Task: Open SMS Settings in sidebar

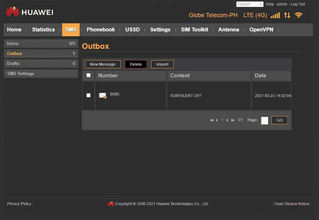Action: (41, 73)
